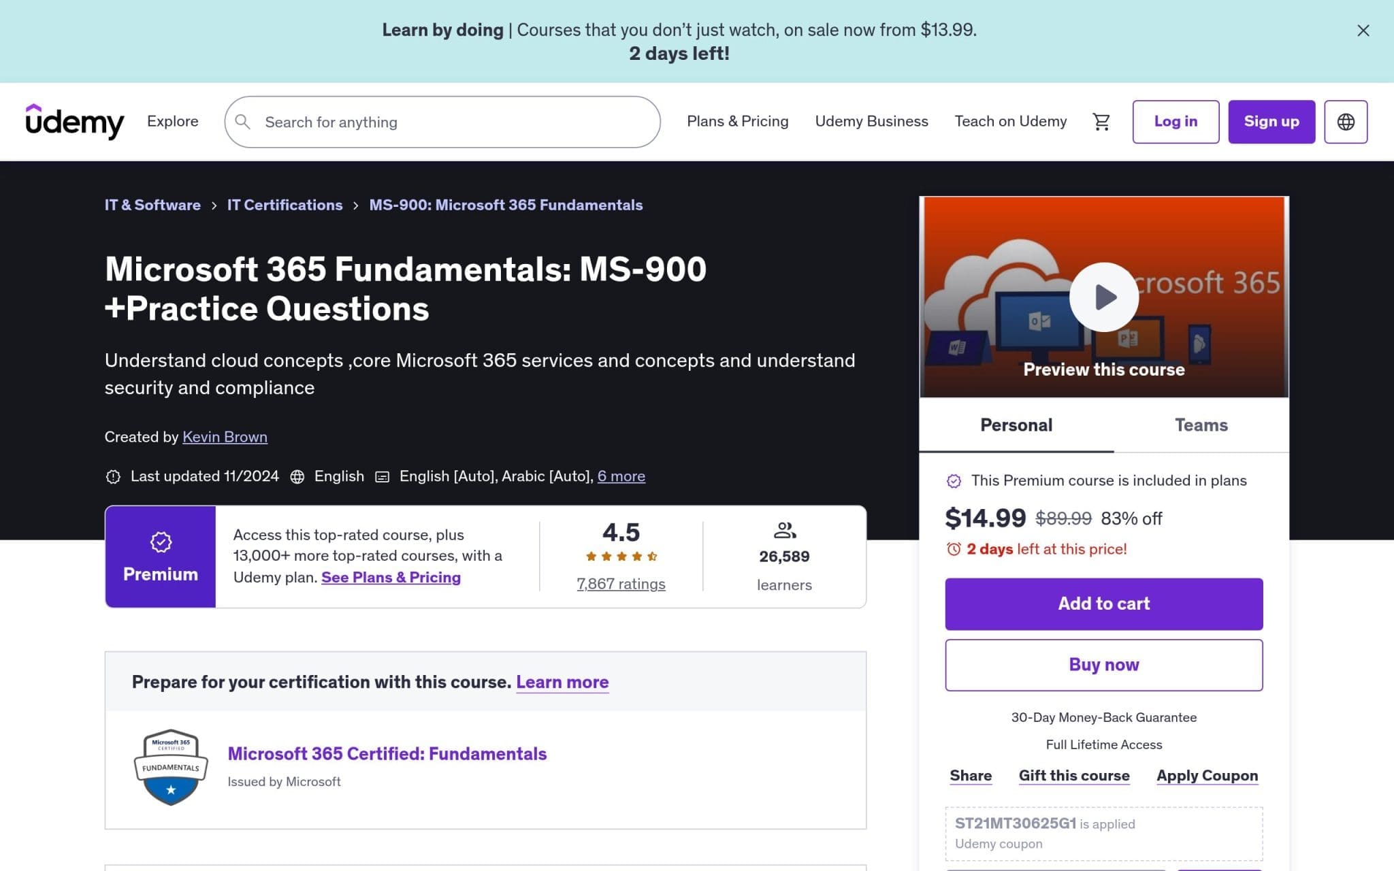Click the globe icon beside English
This screenshot has height=871, width=1394.
pyautogui.click(x=297, y=476)
